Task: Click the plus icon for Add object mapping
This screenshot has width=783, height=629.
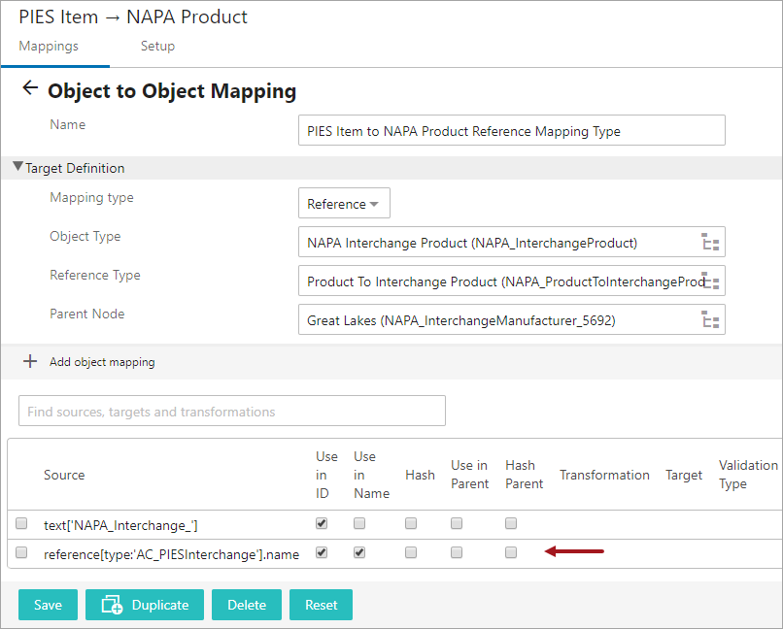Action: pyautogui.click(x=30, y=361)
